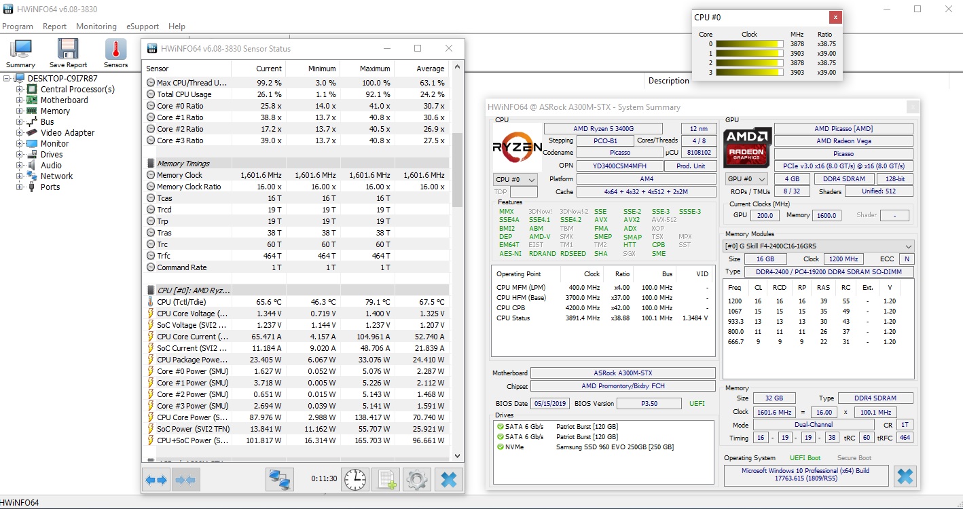The width and height of the screenshot is (963, 509).
Task: Open the eSupport menu
Action: (x=143, y=26)
